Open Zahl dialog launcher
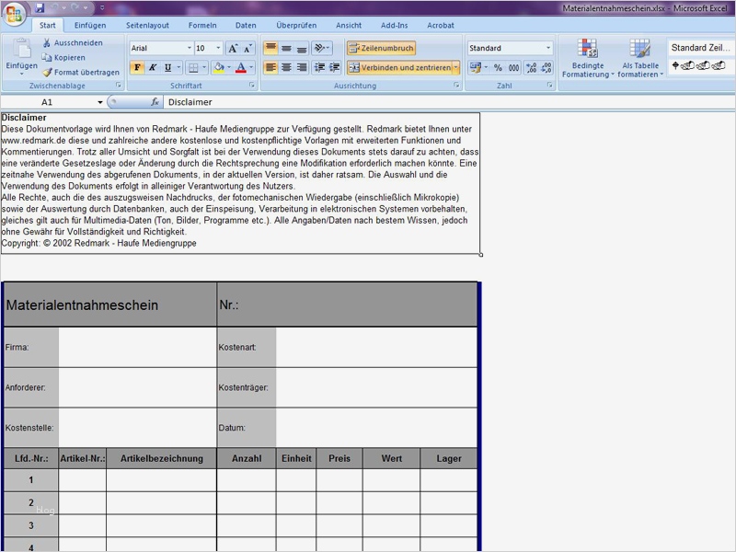736x552 pixels. pyautogui.click(x=549, y=86)
